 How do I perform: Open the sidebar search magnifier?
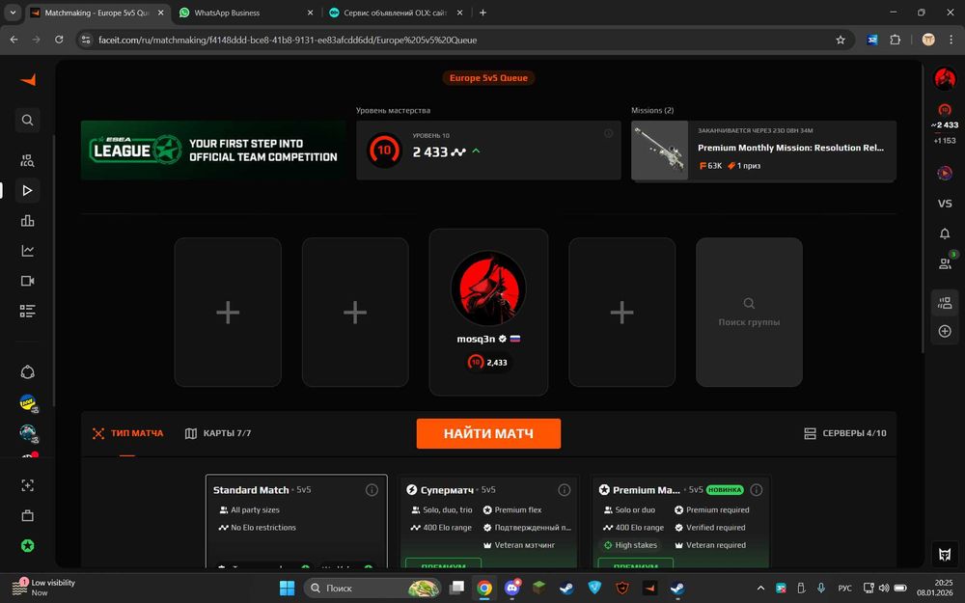(28, 120)
